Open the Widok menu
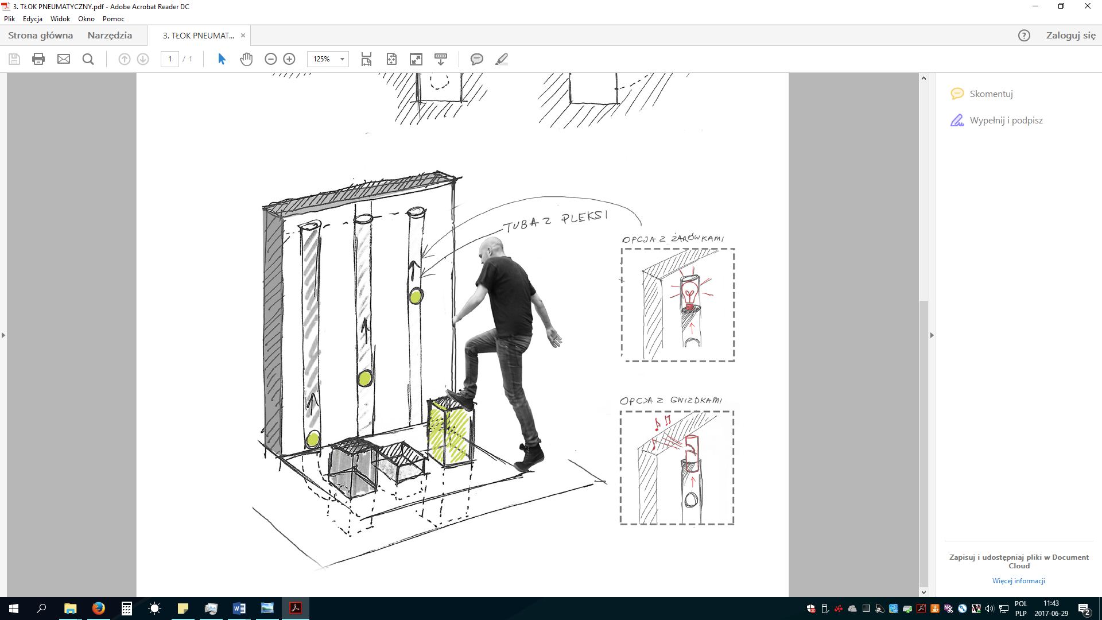Screen dimensions: 1102x620 (60, 19)
